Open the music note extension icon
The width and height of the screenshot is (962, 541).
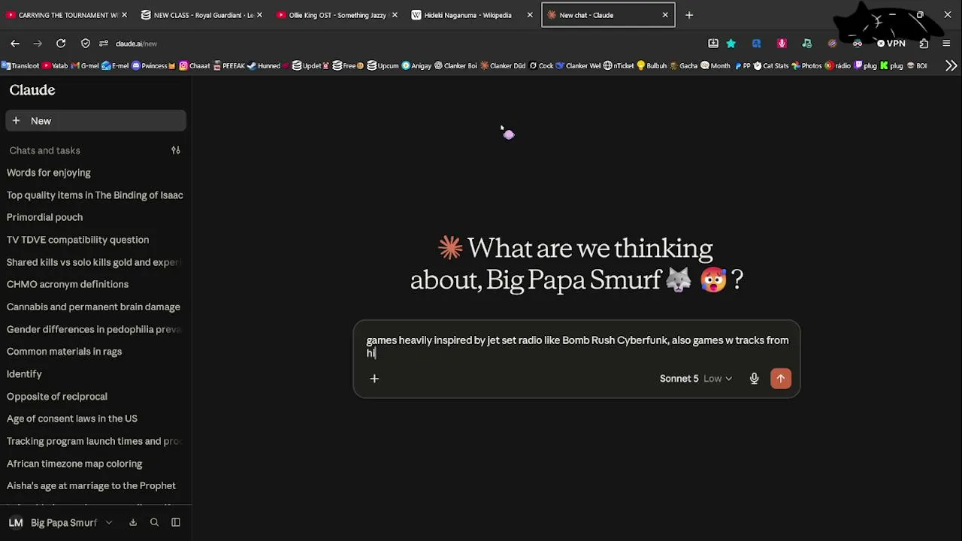click(807, 44)
